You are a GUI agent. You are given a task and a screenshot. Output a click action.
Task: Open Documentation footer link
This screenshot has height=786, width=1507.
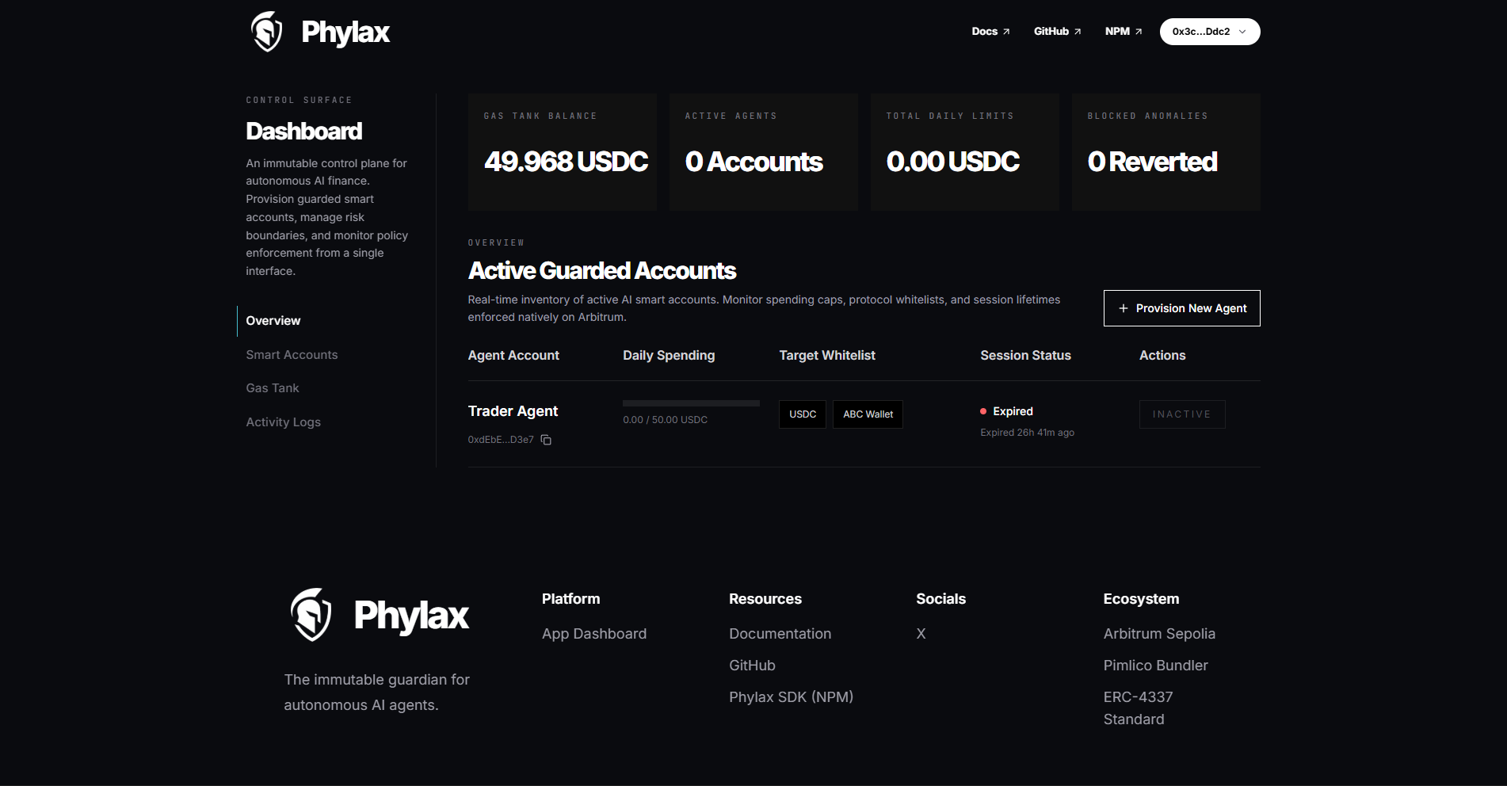click(x=780, y=634)
